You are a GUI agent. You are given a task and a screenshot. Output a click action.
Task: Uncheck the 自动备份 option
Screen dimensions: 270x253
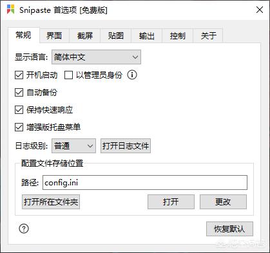click(19, 93)
